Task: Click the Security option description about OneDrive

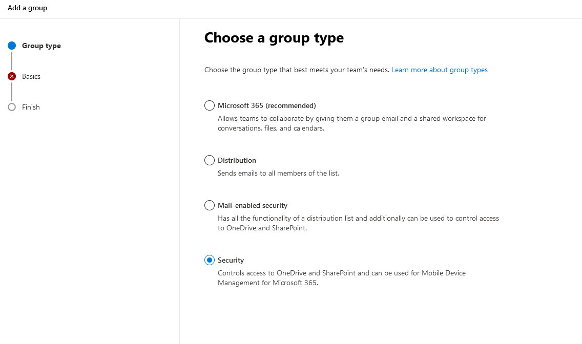Action: [x=342, y=278]
